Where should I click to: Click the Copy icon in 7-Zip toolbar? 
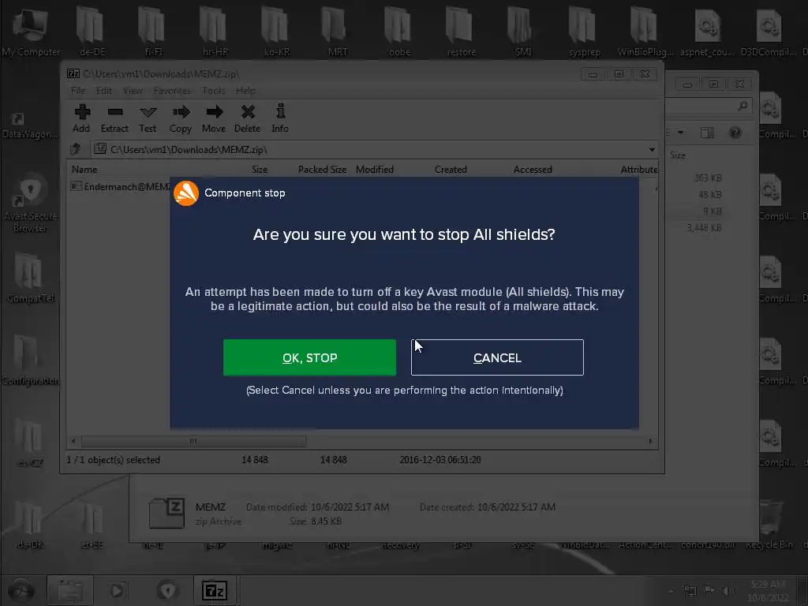point(181,112)
